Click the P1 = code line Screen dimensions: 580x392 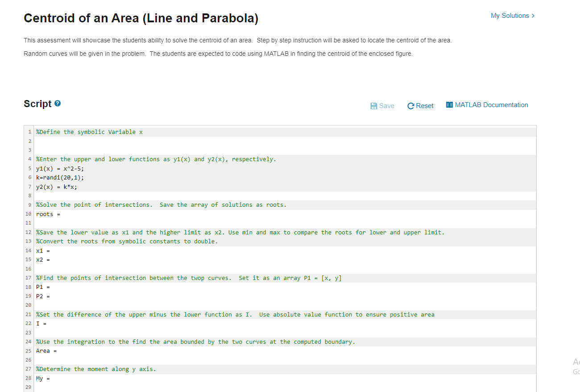pos(42,287)
